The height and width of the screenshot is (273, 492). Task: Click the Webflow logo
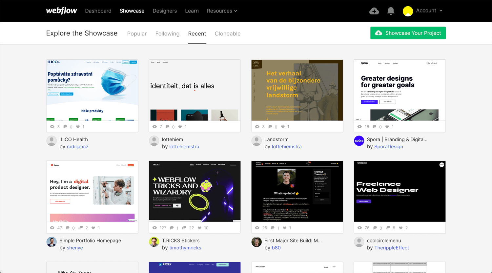pos(61,10)
